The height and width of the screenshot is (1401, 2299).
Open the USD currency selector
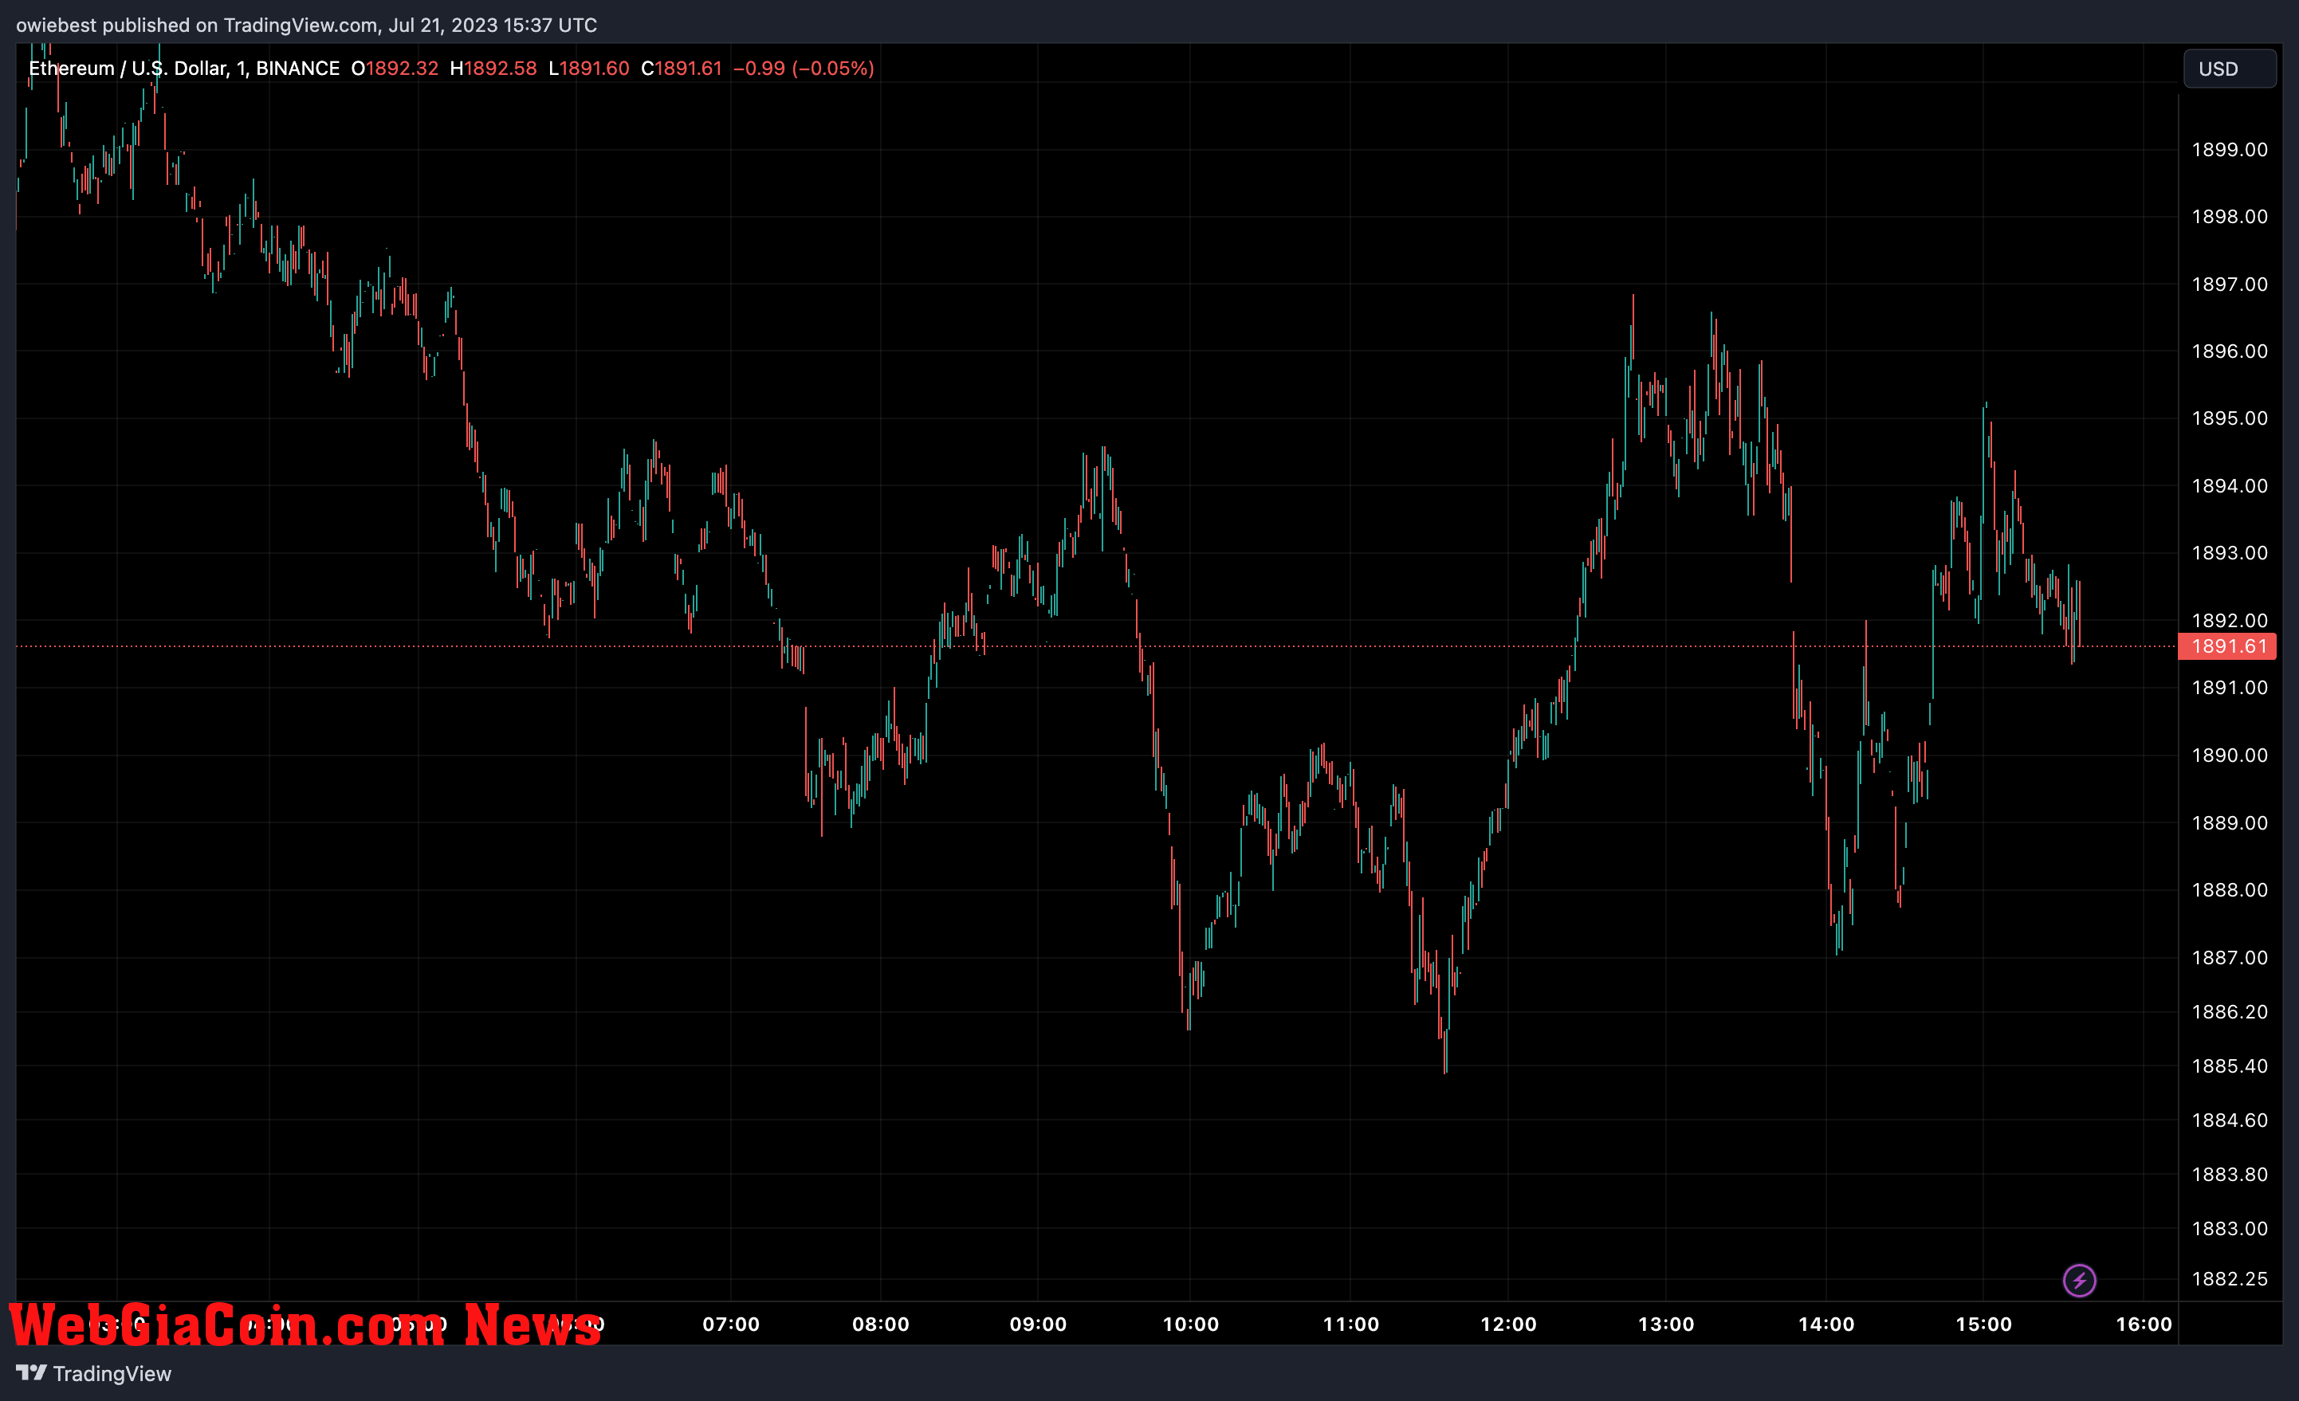2229,69
